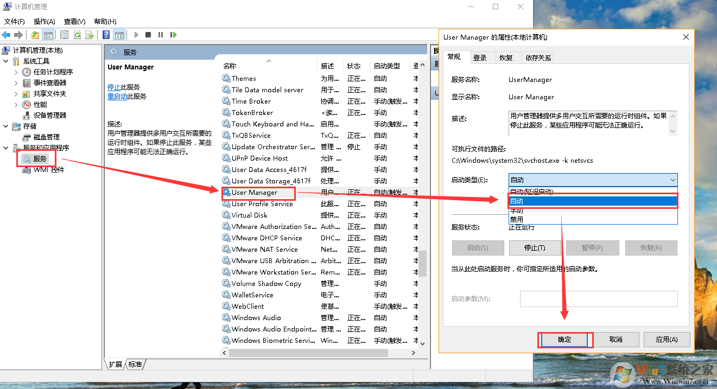This screenshot has height=389, width=717.
Task: Open the Properties toolbar icon
Action: click(65, 35)
